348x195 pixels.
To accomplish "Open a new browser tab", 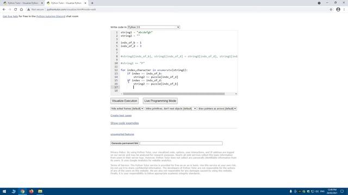I will [x=92, y=3].
